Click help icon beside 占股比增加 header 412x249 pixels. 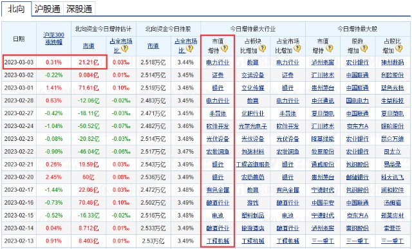coord(398,49)
